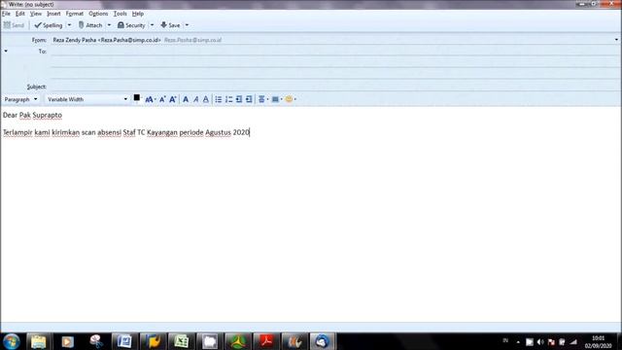Run the Spelling check

tap(49, 25)
